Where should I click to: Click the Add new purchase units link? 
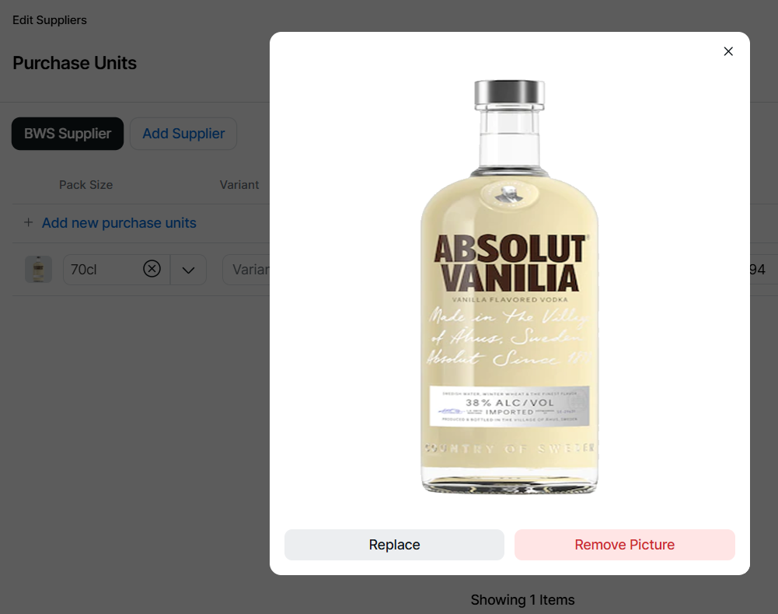click(x=119, y=223)
